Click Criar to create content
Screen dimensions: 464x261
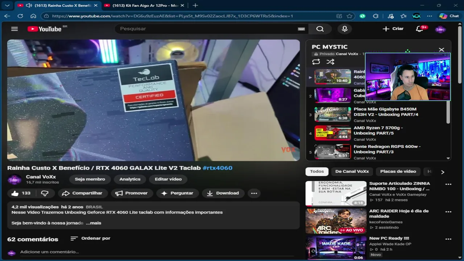[x=393, y=29]
